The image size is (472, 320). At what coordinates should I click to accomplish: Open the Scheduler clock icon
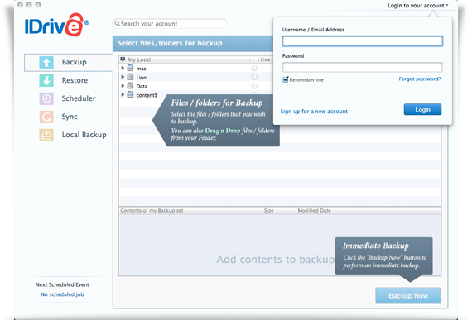tap(46, 98)
